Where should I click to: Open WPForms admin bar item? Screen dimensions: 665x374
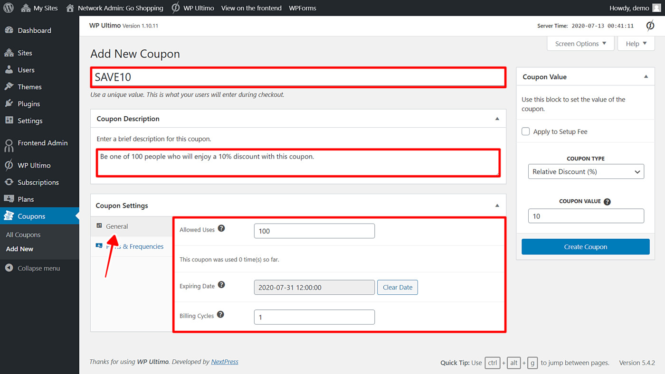(x=303, y=8)
